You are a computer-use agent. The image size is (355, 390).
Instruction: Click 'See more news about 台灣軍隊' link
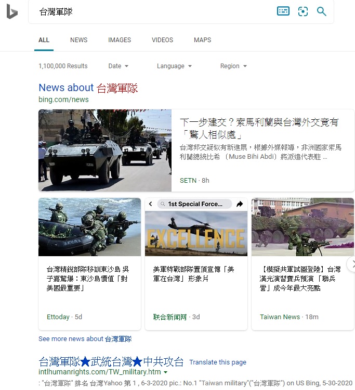coord(85,339)
